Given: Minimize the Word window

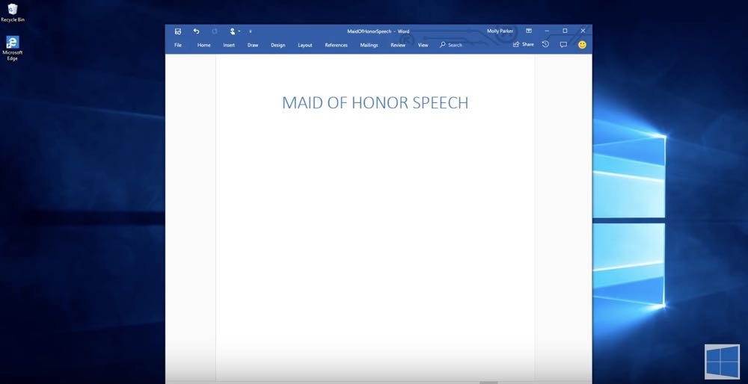Looking at the screenshot, I should (547, 31).
